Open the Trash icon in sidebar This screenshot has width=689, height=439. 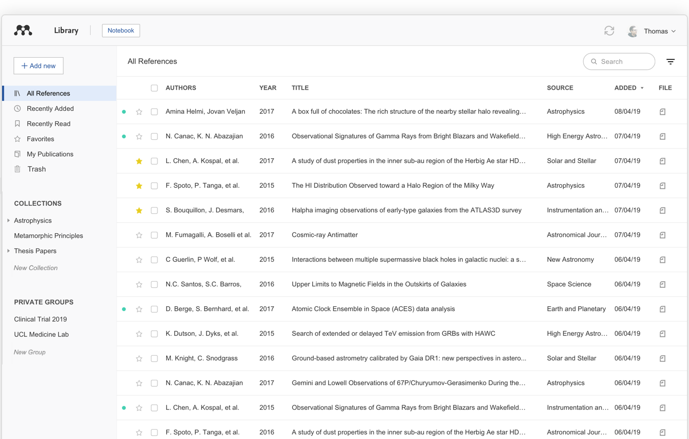pos(18,169)
